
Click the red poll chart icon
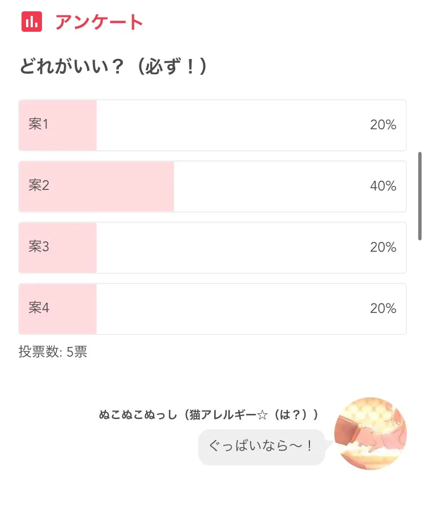click(32, 22)
